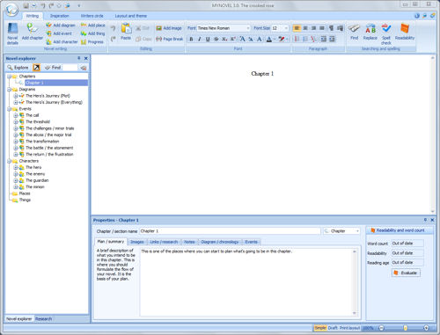Open the Notes tab in Properties
Screen dimensions: 440x335
click(x=189, y=242)
